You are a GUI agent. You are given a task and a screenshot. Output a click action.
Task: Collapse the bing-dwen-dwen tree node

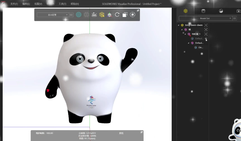(x=179, y=25)
